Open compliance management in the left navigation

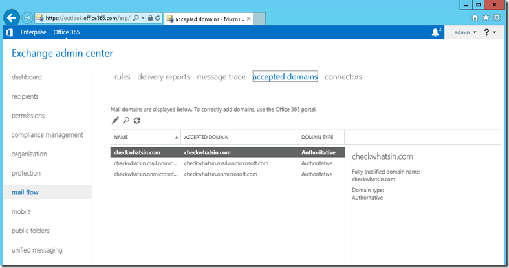pos(47,135)
